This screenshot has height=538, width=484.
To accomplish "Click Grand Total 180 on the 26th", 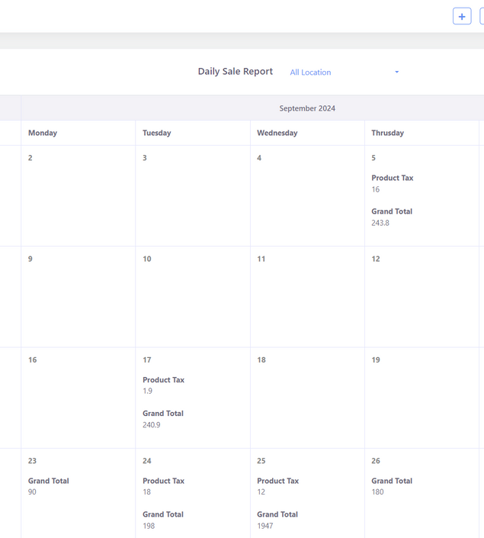I will click(x=392, y=486).
